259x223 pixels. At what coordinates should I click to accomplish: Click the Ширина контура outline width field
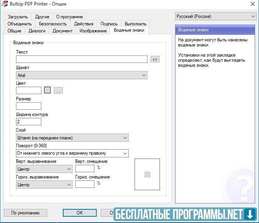tap(28, 121)
